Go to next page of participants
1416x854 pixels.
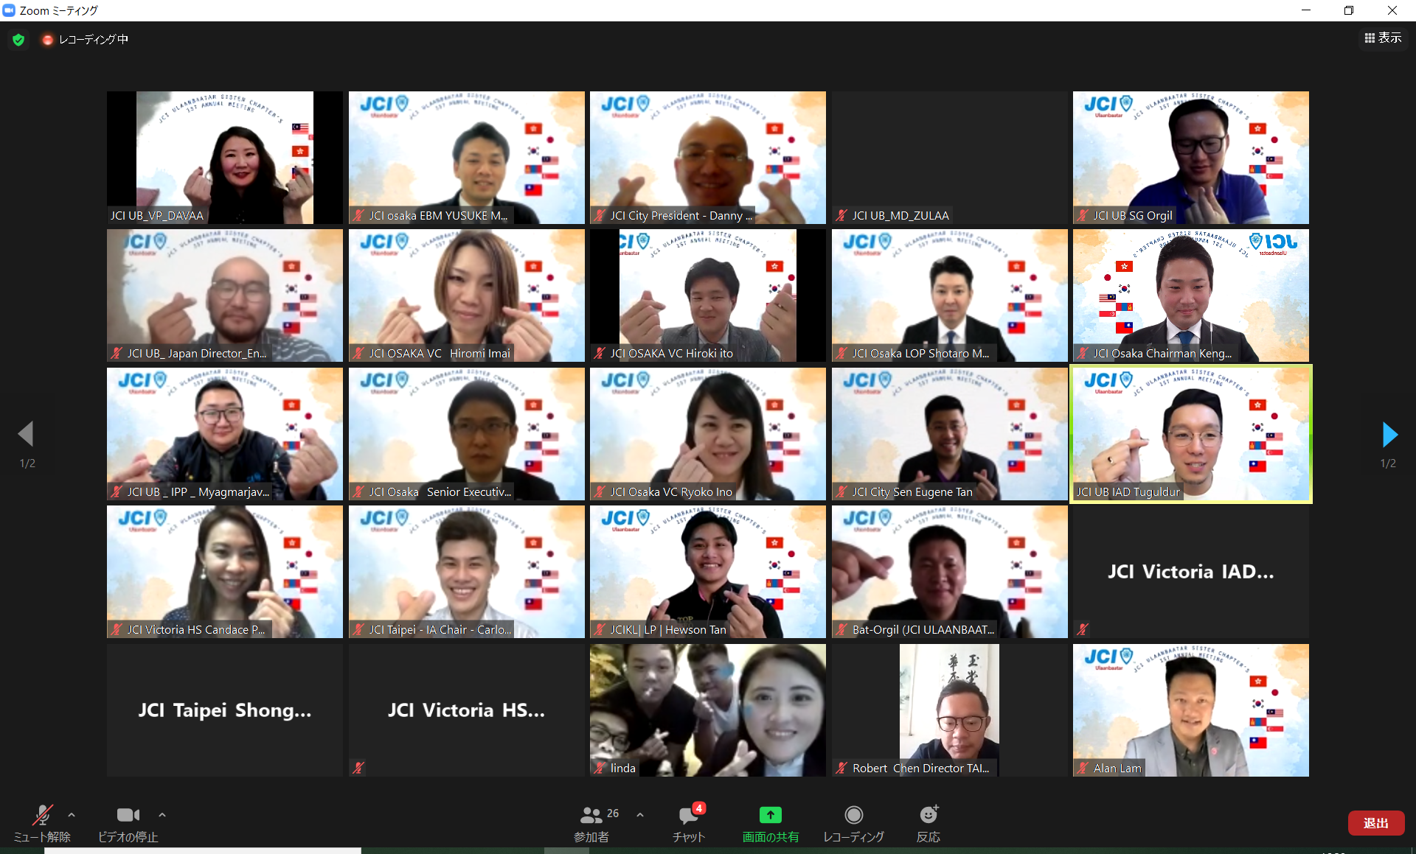click(1389, 435)
